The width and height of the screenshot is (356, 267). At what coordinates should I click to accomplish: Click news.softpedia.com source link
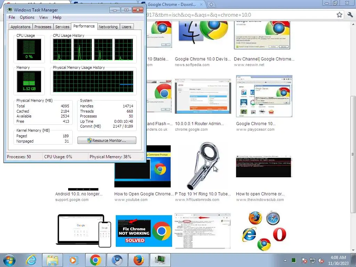192,65
